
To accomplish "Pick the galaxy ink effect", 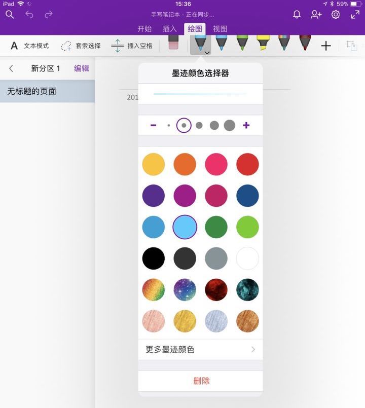I will (185, 290).
